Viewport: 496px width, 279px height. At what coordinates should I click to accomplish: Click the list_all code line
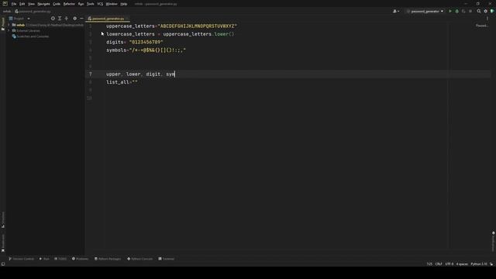click(x=122, y=82)
